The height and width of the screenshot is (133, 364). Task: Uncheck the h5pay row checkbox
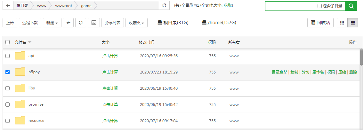pyautogui.click(x=7, y=72)
